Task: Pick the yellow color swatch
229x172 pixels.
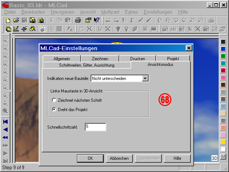Action: [x=223, y=142]
